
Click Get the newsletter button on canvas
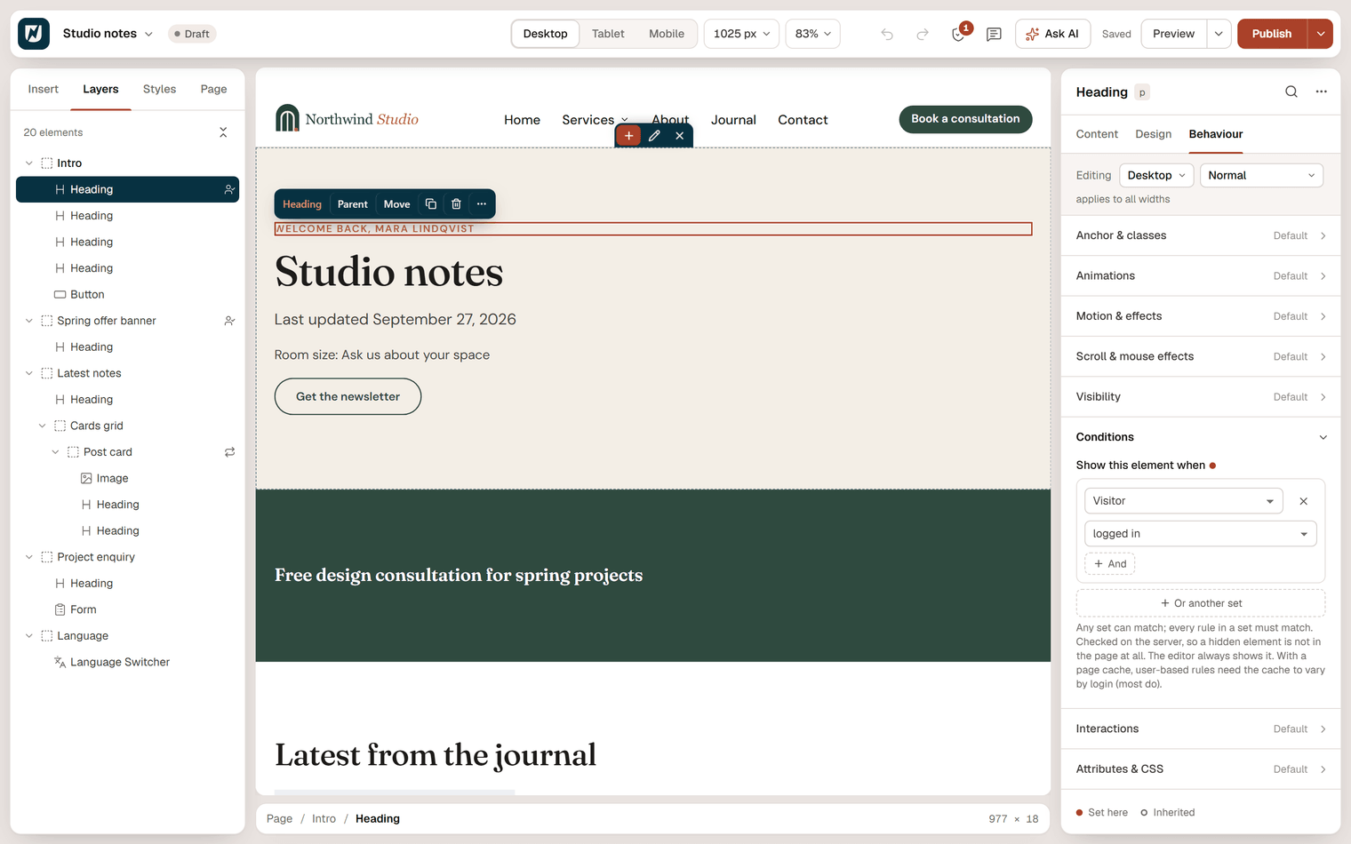tap(348, 396)
